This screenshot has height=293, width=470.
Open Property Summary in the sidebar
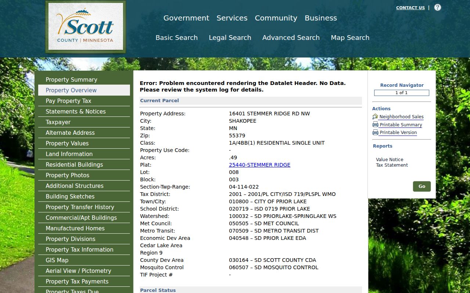click(x=84, y=79)
